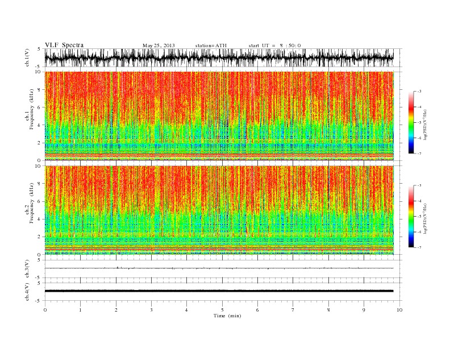
Task: Click the log(PSD) label of ch.2 colorbar
Action: click(x=425, y=219)
